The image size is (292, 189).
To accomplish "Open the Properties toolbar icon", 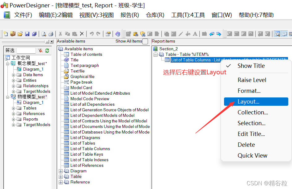I will [x=108, y=34].
